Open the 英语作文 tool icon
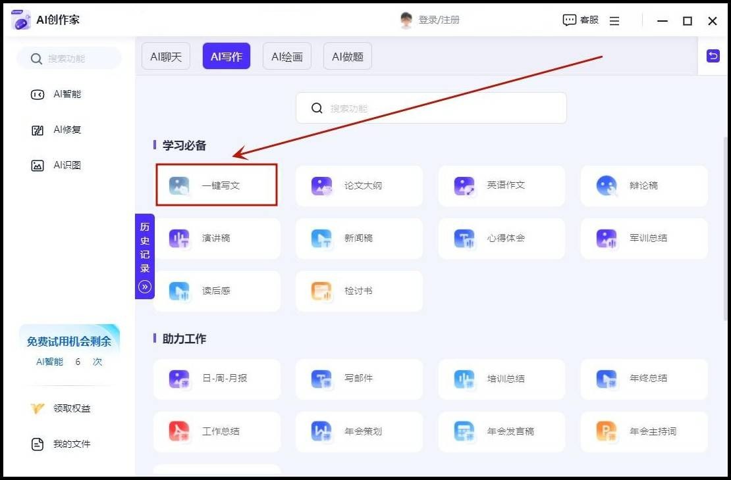Viewport: 731px width, 480px height. tap(464, 186)
